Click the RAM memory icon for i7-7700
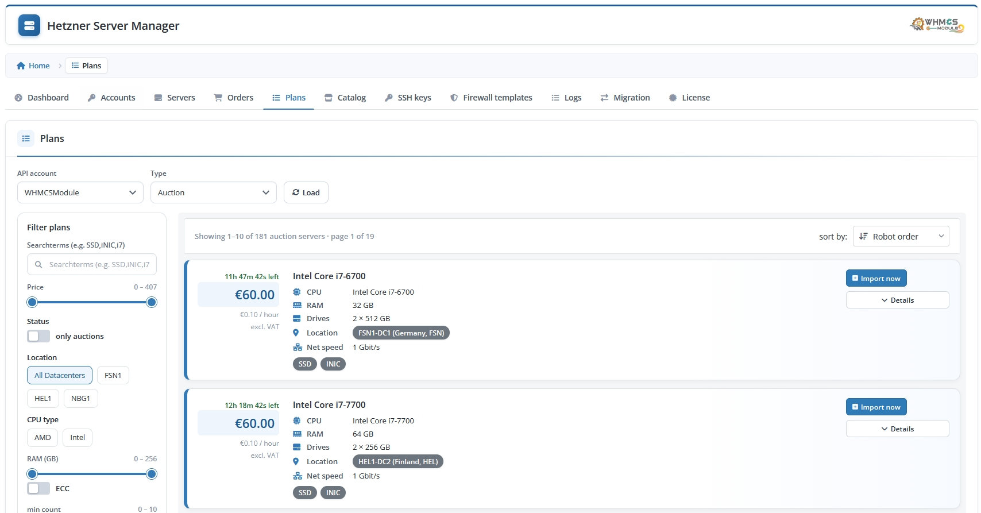Screen dimensions: 981x513 [297, 434]
